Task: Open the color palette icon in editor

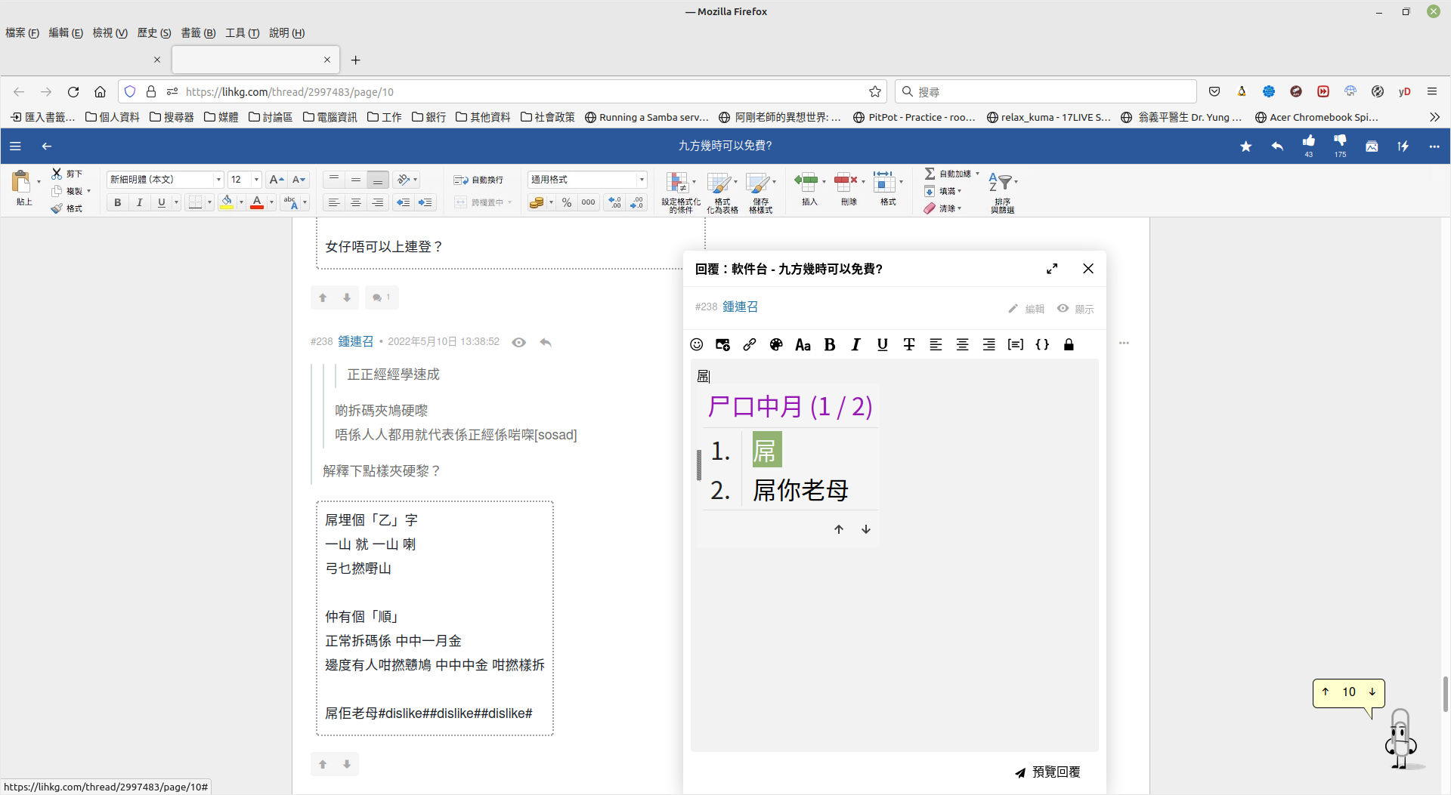Action: coord(776,344)
